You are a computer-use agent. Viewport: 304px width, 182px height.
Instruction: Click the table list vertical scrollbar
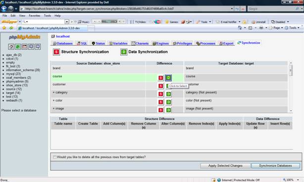(291, 87)
